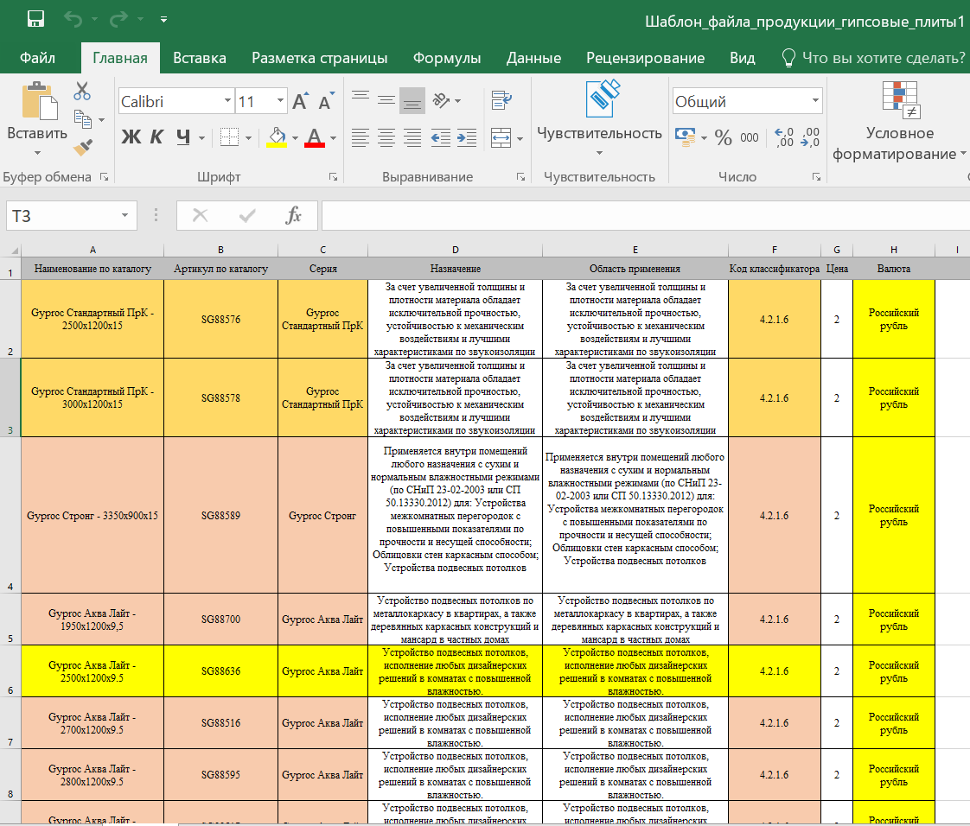970x826 pixels.
Task: Increase decimal places
Action: pyautogui.click(x=784, y=137)
